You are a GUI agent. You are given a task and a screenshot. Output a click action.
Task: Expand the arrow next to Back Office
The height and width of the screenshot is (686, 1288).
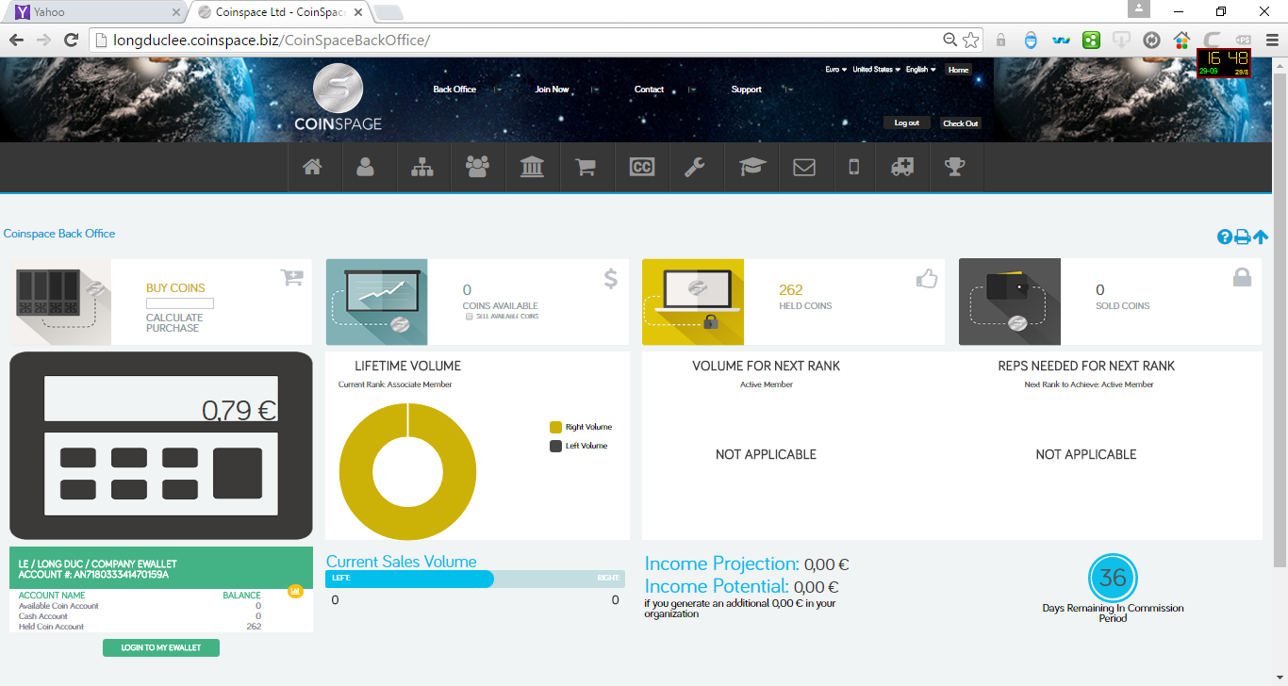pos(498,90)
